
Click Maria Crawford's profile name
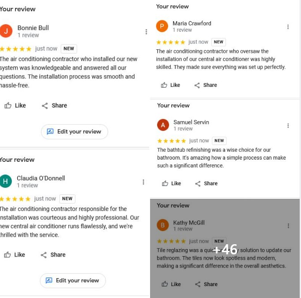[x=192, y=23]
